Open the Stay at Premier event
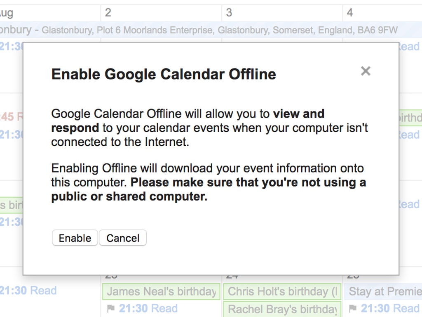 [x=384, y=292]
